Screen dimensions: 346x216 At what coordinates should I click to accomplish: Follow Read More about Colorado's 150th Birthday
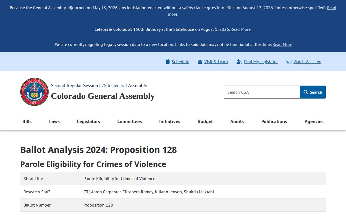(241, 29)
